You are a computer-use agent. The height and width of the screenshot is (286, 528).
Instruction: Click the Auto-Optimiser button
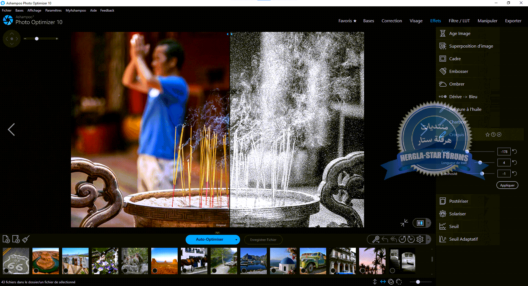[210, 240]
